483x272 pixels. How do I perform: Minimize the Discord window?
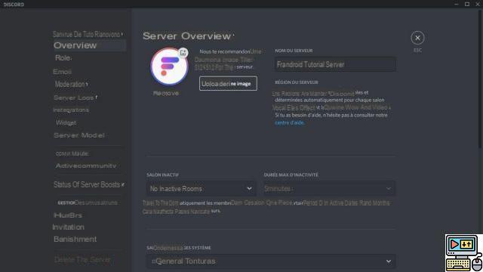(x=456, y=4)
